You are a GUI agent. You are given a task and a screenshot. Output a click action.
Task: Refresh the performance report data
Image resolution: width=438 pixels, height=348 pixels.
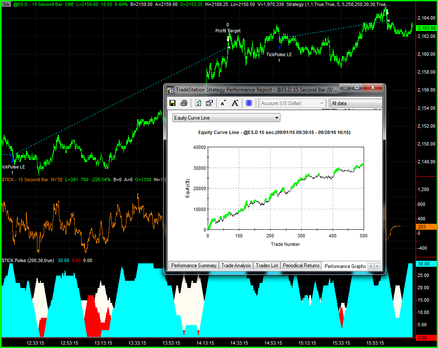[x=198, y=103]
